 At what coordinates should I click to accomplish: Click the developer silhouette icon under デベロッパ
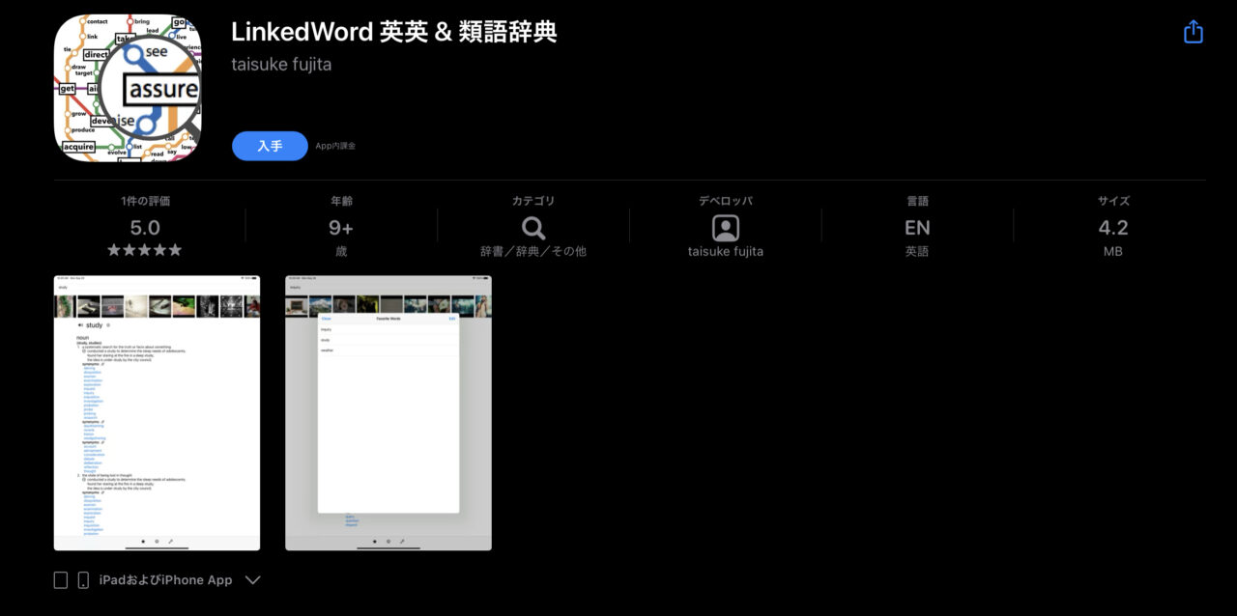725,228
